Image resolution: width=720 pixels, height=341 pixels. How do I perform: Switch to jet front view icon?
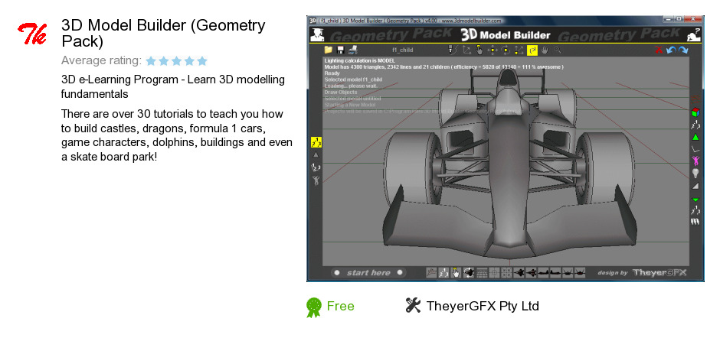pyautogui.click(x=568, y=273)
